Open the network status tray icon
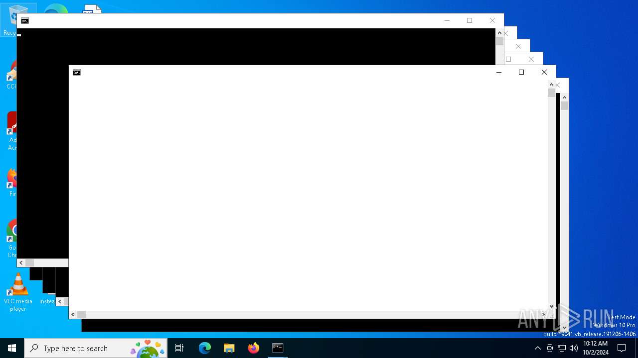The height and width of the screenshot is (358, 638). coord(562,348)
